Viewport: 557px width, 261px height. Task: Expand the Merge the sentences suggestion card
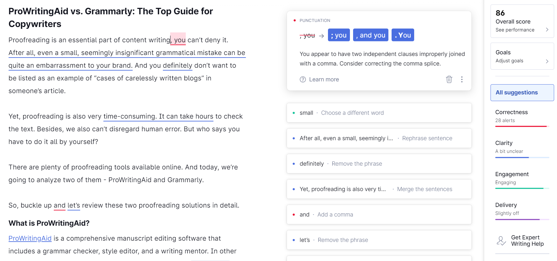point(379,189)
